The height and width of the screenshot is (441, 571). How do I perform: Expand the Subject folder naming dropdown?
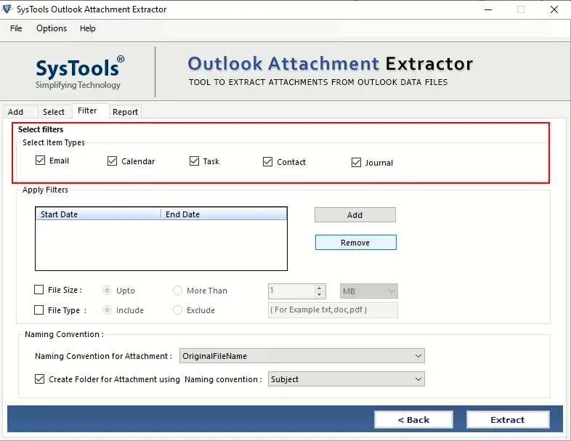pos(346,379)
